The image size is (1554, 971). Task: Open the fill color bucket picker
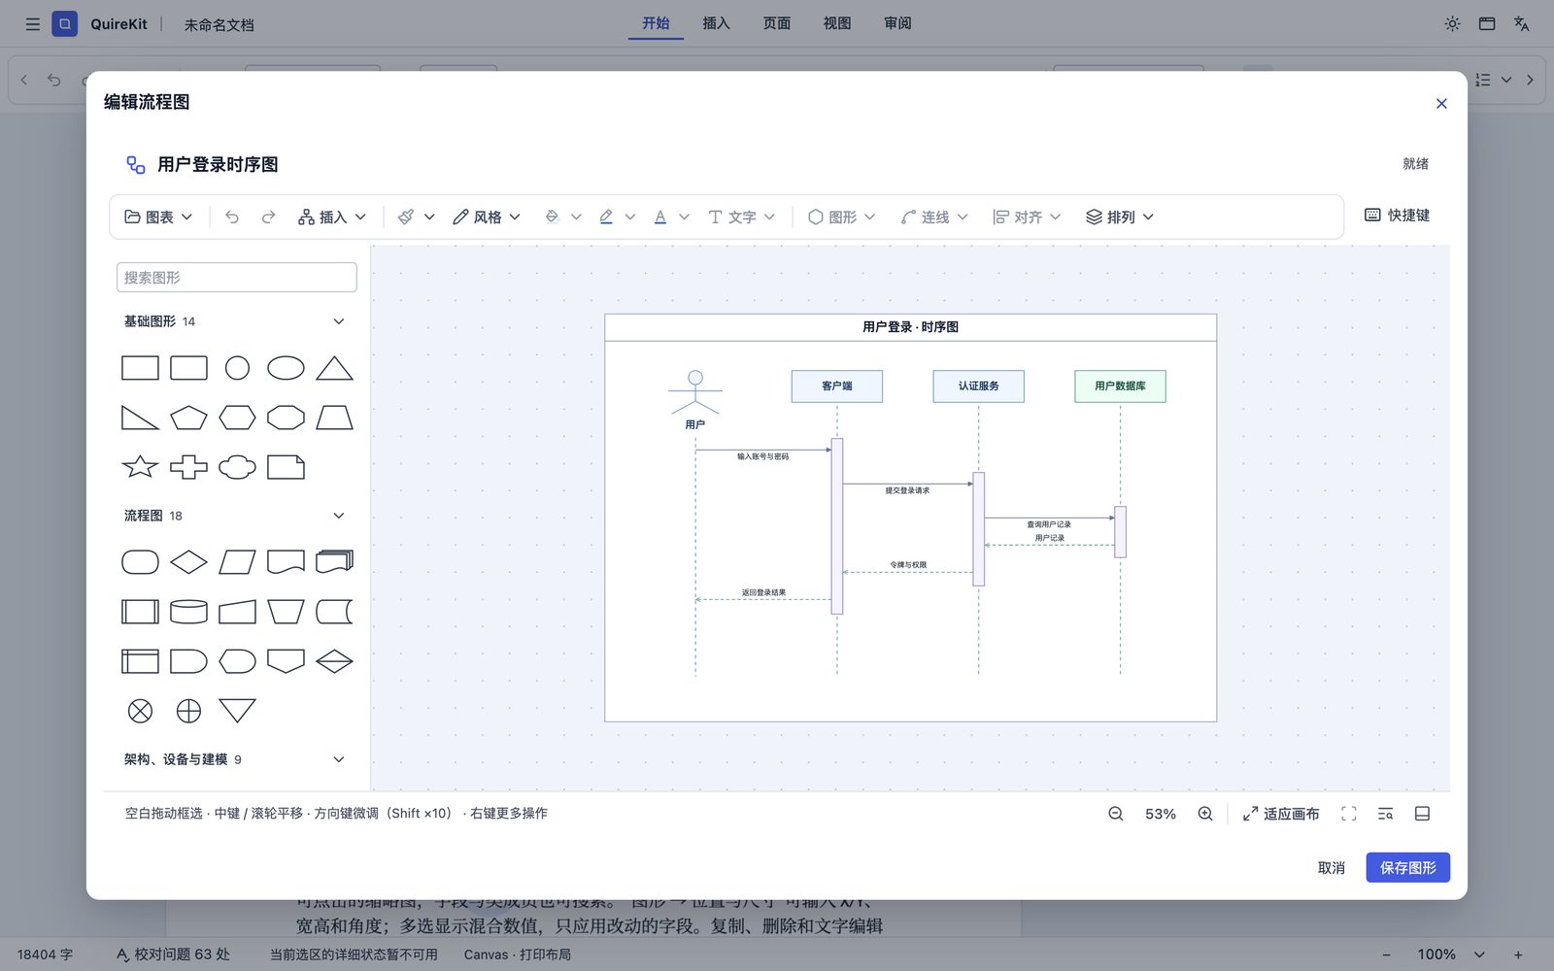[563, 217]
